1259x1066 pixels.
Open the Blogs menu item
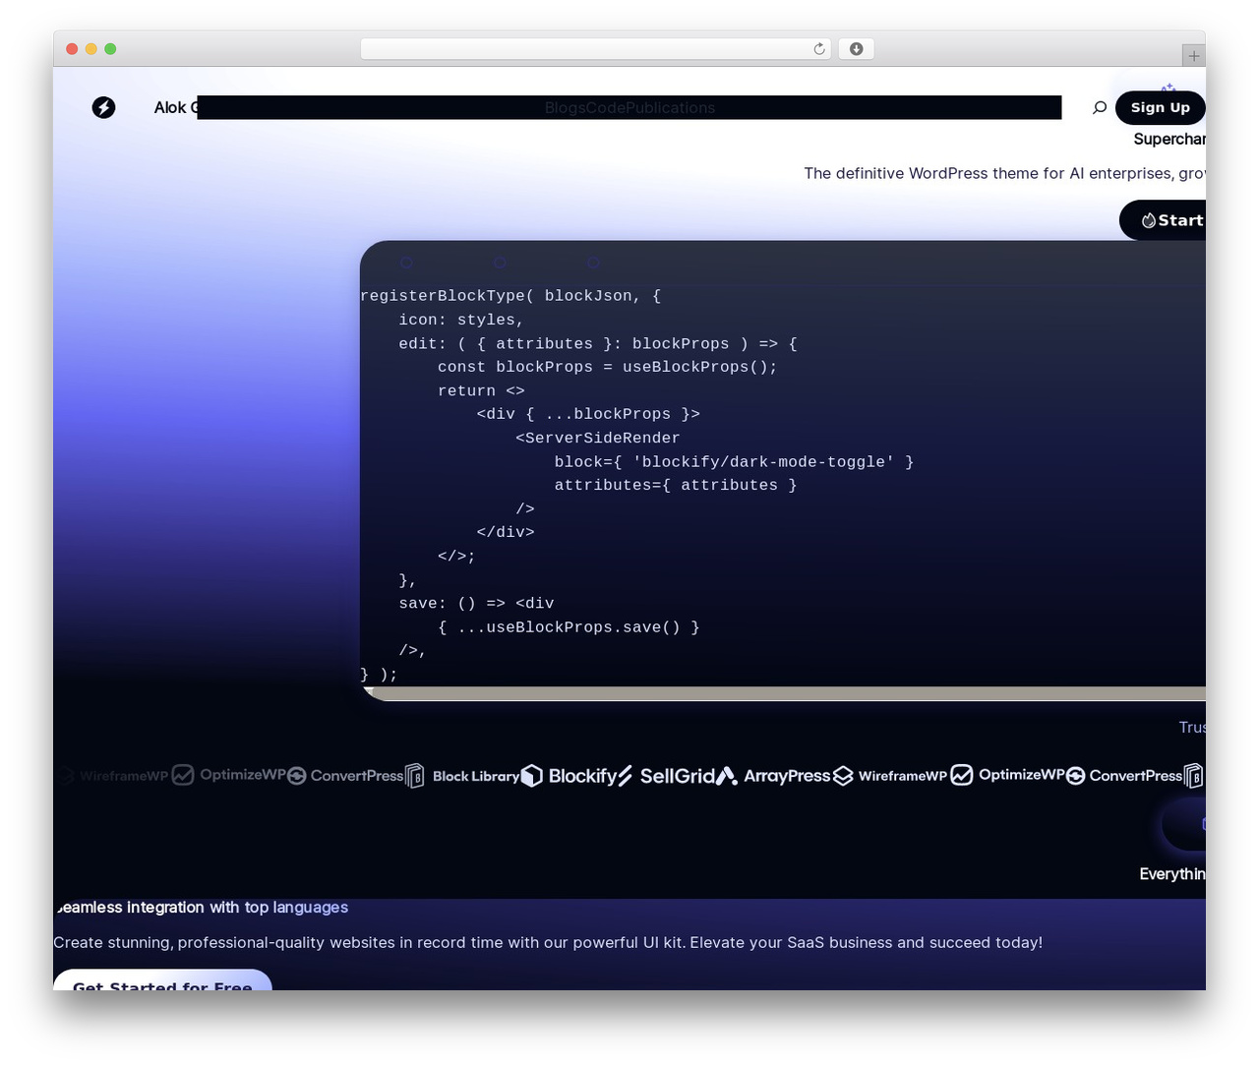click(565, 108)
